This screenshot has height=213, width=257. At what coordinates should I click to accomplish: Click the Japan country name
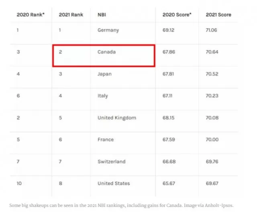(x=104, y=74)
